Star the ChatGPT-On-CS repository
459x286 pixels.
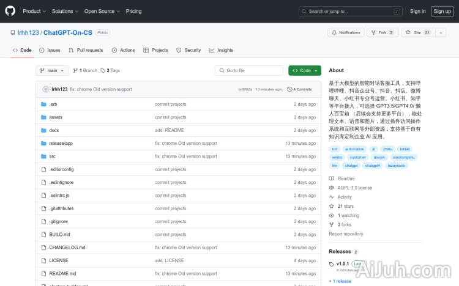pos(414,32)
